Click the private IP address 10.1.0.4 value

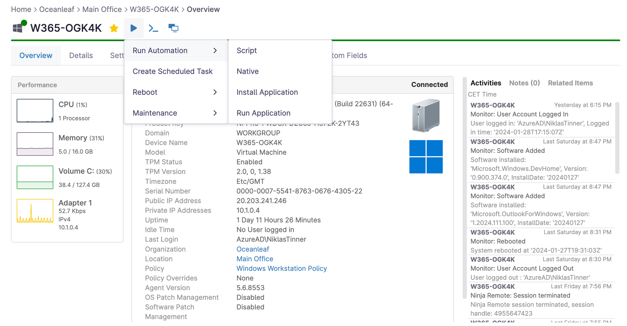[248, 210]
